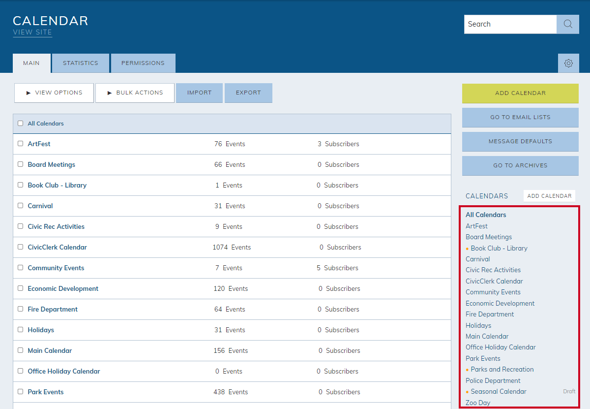590x409 pixels.
Task: Click into the Search field
Action: click(x=510, y=24)
